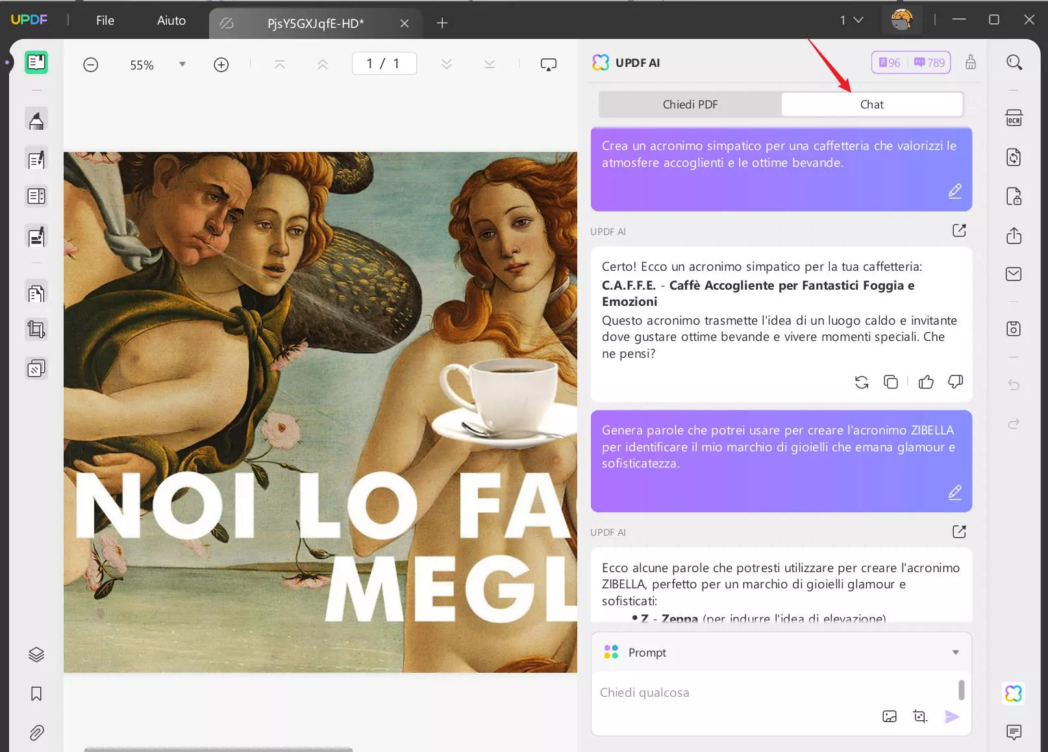
Task: Open the Aiuto menu
Action: pyautogui.click(x=171, y=21)
